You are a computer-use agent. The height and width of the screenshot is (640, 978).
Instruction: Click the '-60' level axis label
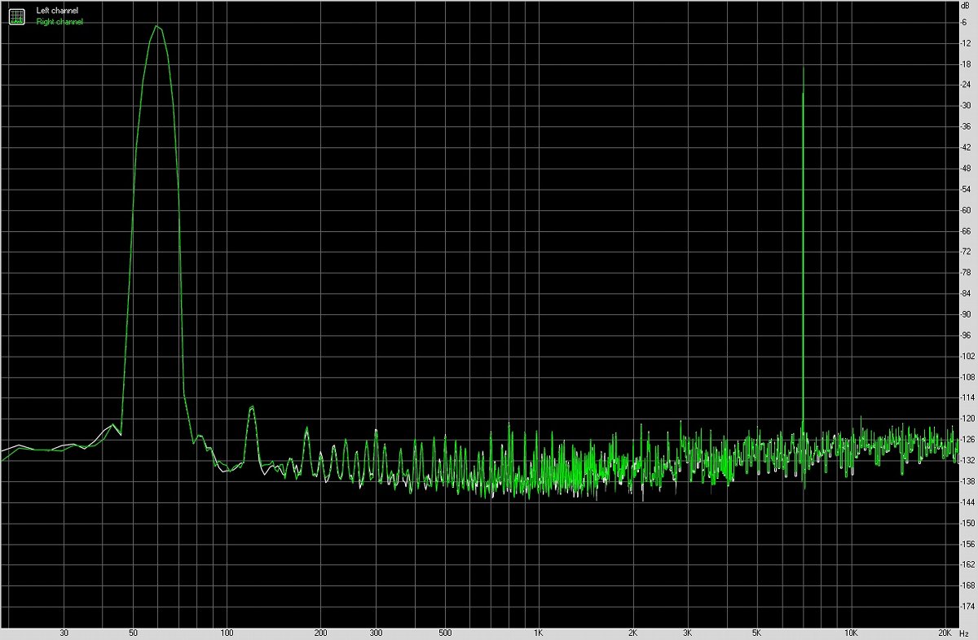967,210
